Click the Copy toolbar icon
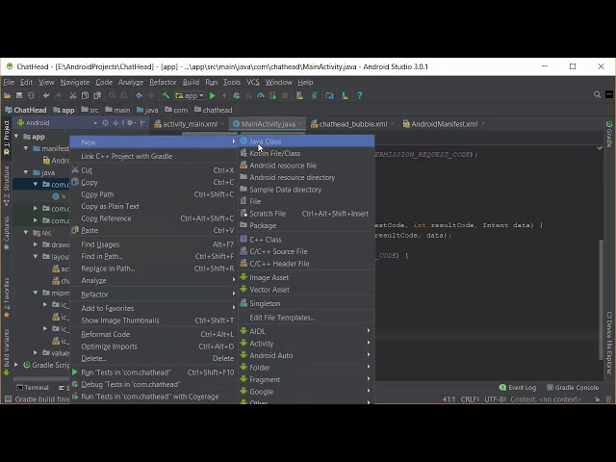 (85, 95)
